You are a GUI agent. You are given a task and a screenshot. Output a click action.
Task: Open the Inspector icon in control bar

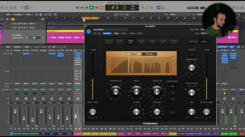[7, 8]
